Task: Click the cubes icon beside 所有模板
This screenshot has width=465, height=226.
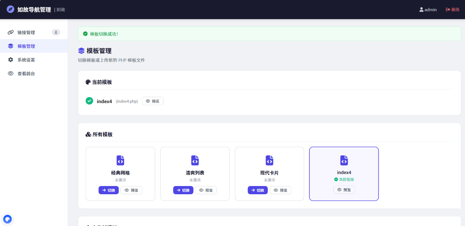Action: coord(88,134)
